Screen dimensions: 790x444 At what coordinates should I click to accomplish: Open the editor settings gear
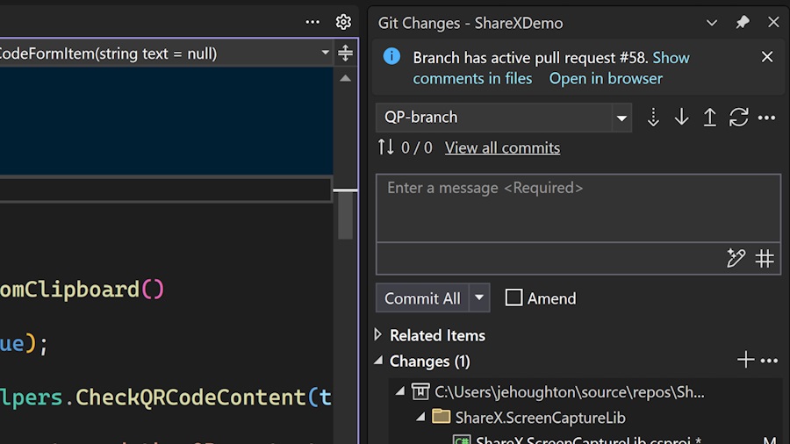click(343, 23)
